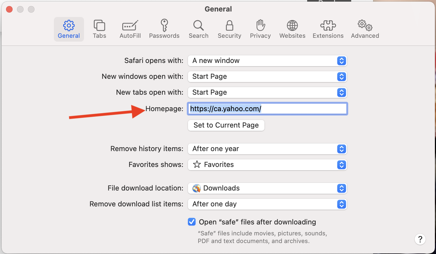Click the Homepage URL text field
Image resolution: width=436 pixels, height=254 pixels.
click(x=268, y=109)
